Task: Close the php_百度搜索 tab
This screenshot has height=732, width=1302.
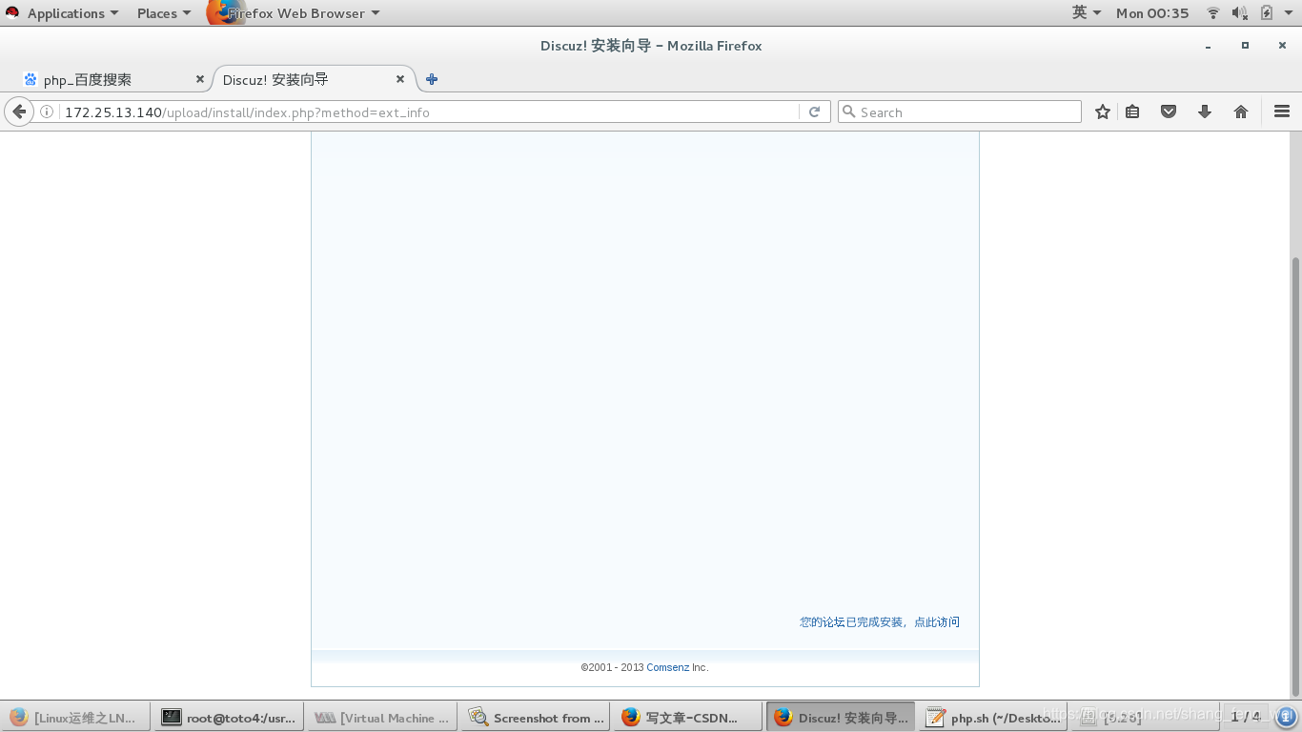Action: (x=200, y=79)
